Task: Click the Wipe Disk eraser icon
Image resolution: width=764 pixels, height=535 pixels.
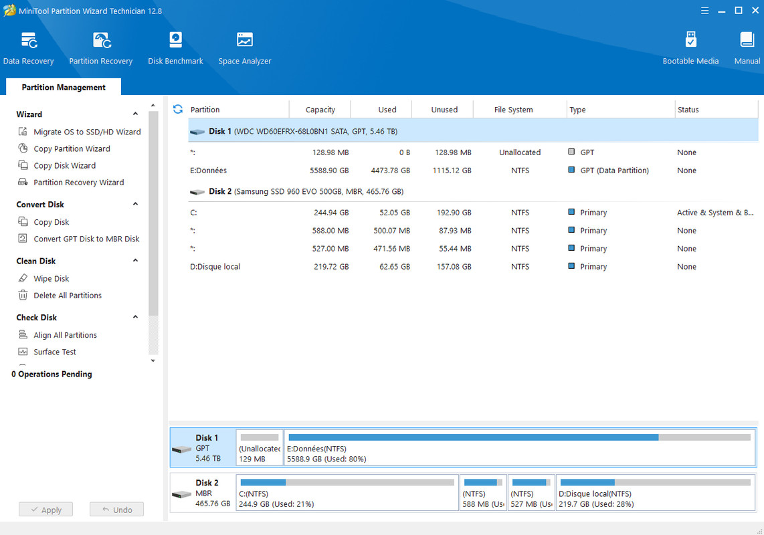Action: [x=23, y=278]
